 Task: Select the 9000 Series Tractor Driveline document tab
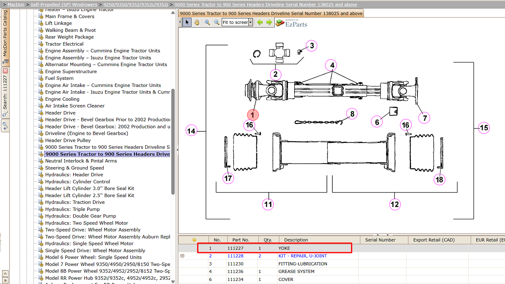[x=271, y=13]
